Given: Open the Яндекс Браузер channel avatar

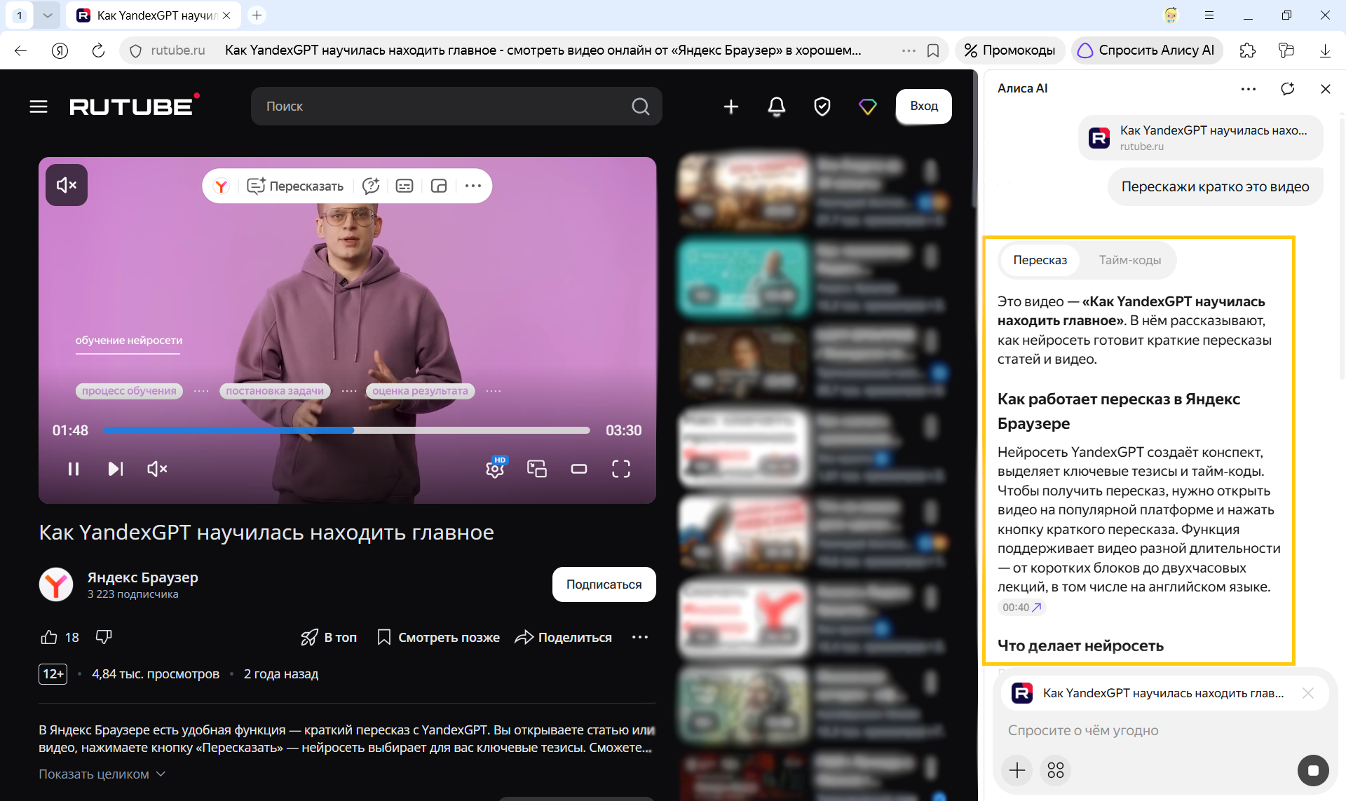Looking at the screenshot, I should point(56,584).
